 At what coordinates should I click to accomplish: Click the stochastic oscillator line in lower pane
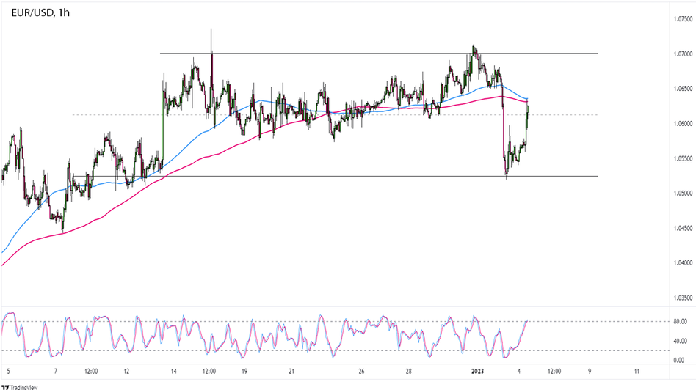click(x=267, y=336)
